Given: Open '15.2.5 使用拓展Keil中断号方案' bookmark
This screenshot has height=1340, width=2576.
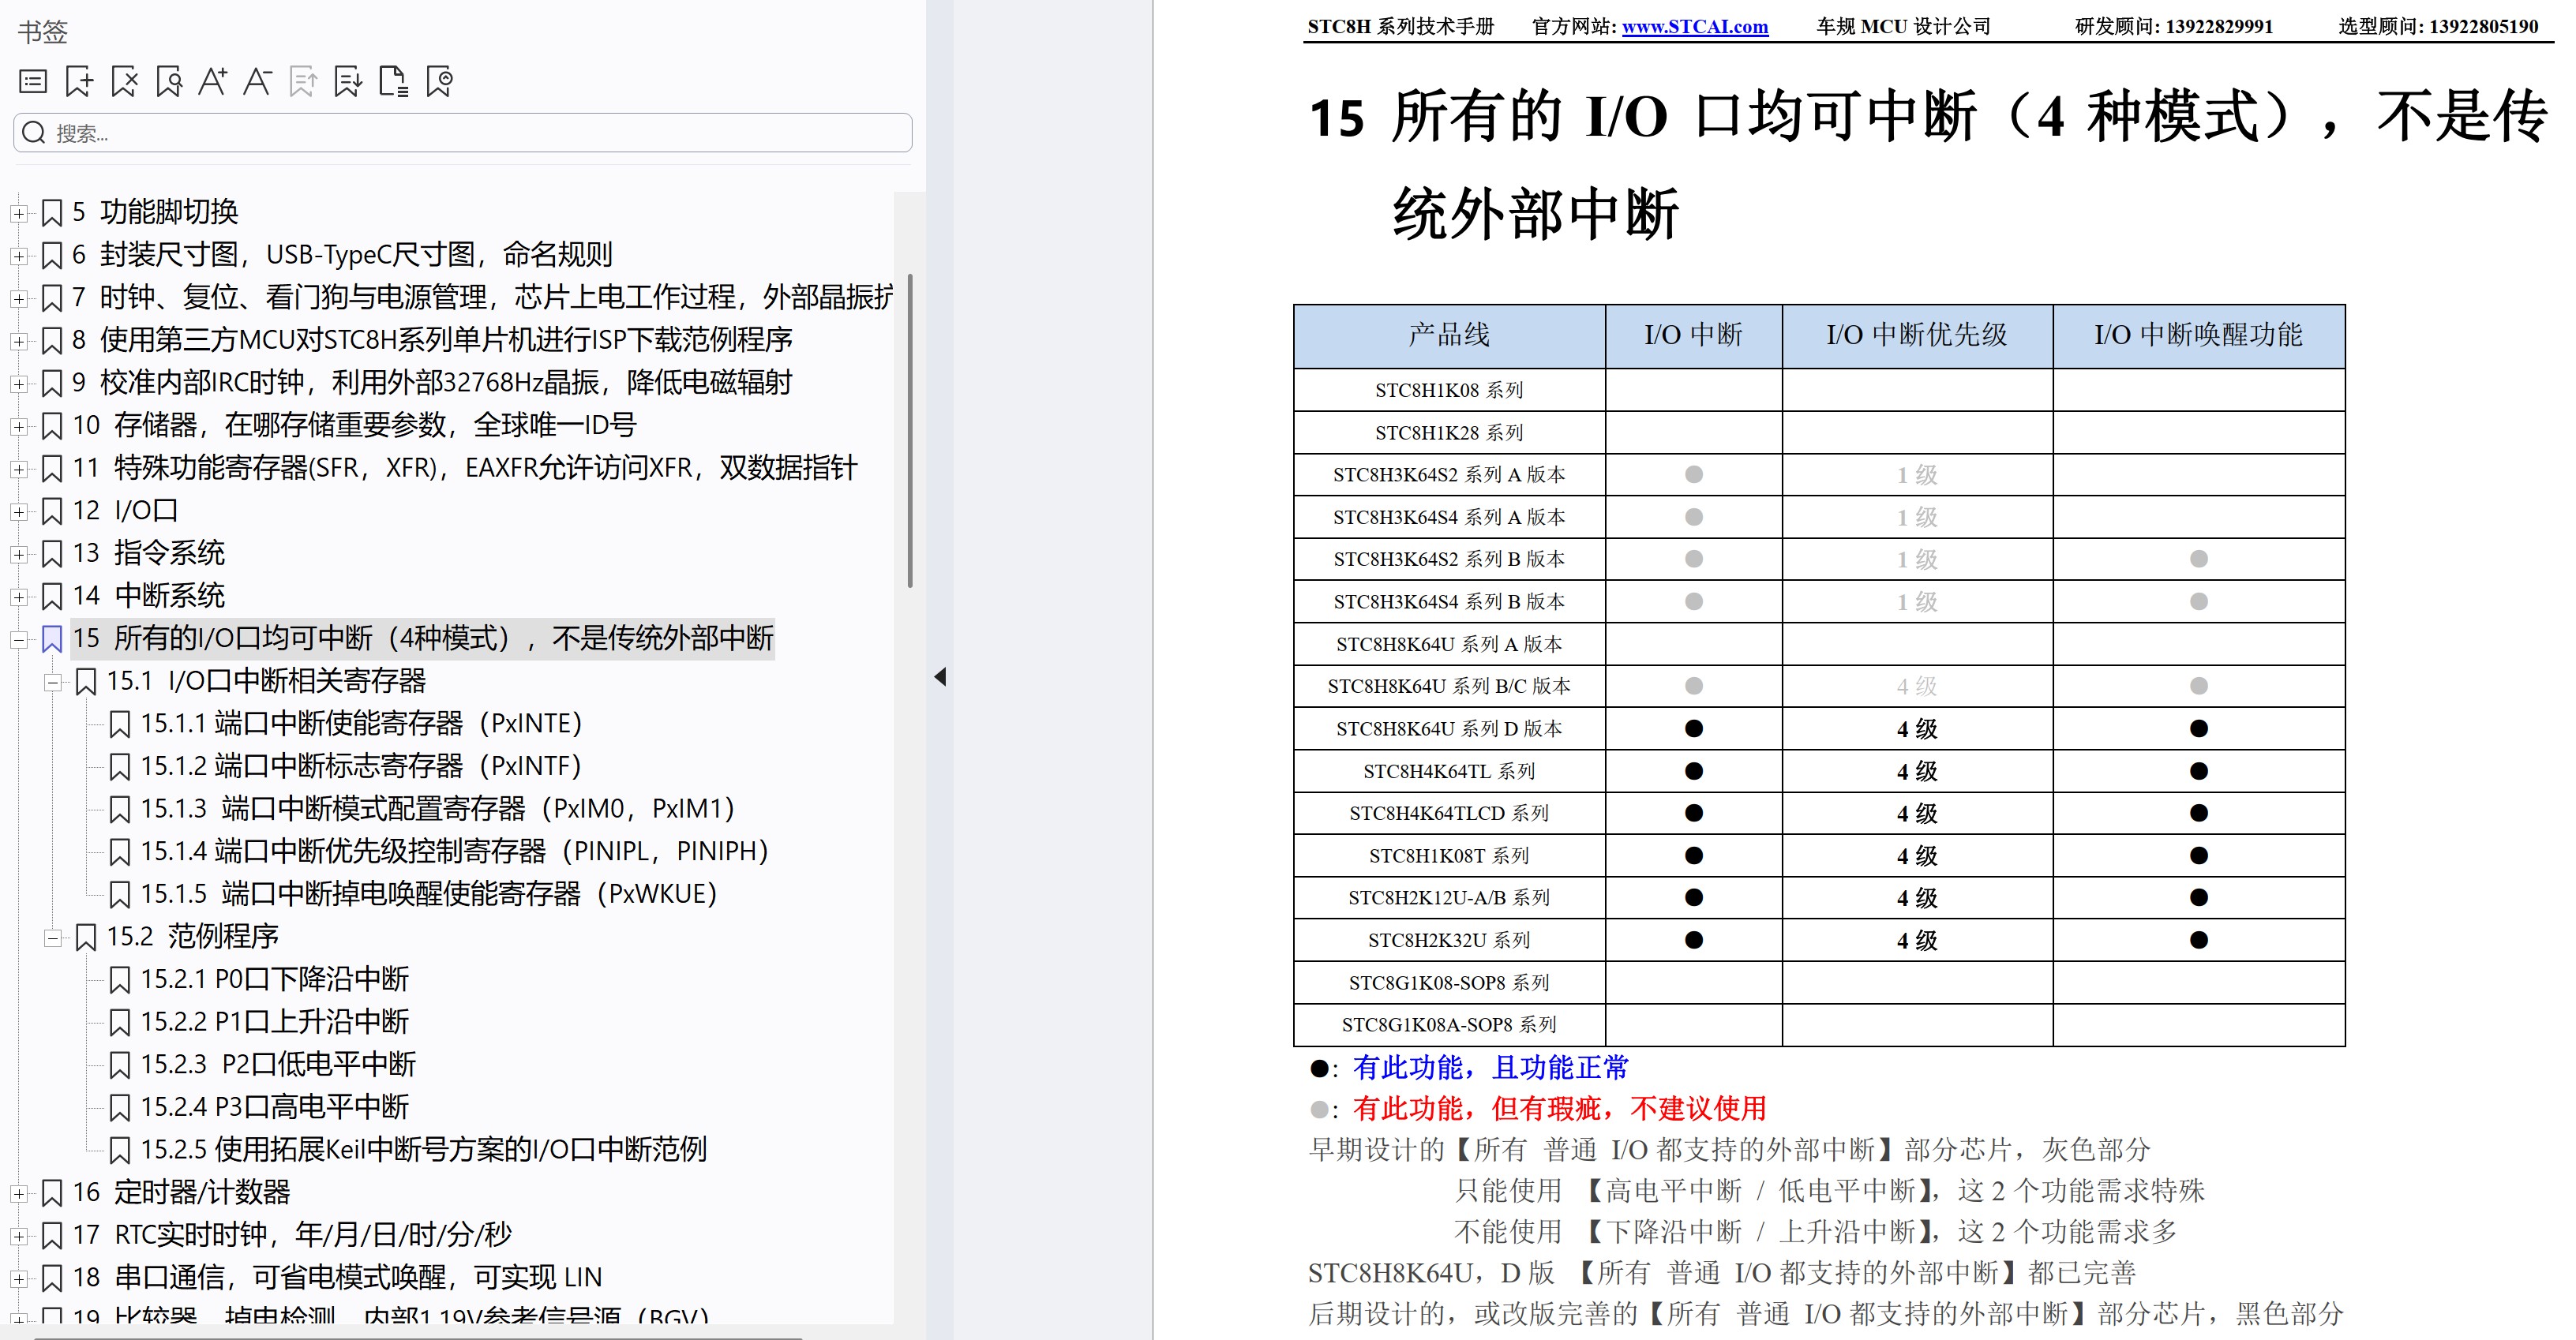Looking at the screenshot, I should (x=423, y=1150).
